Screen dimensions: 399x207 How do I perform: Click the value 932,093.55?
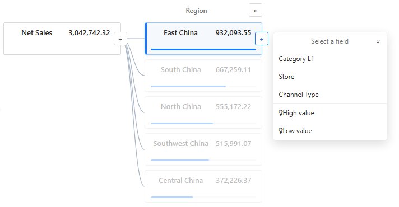(x=233, y=33)
